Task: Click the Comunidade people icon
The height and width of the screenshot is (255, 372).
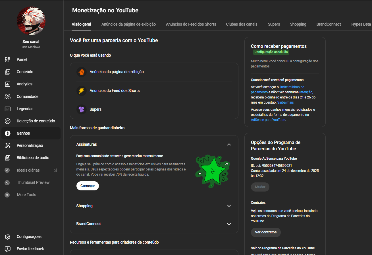Action: 8,96
